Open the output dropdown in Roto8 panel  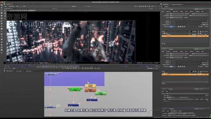pos(177,14)
